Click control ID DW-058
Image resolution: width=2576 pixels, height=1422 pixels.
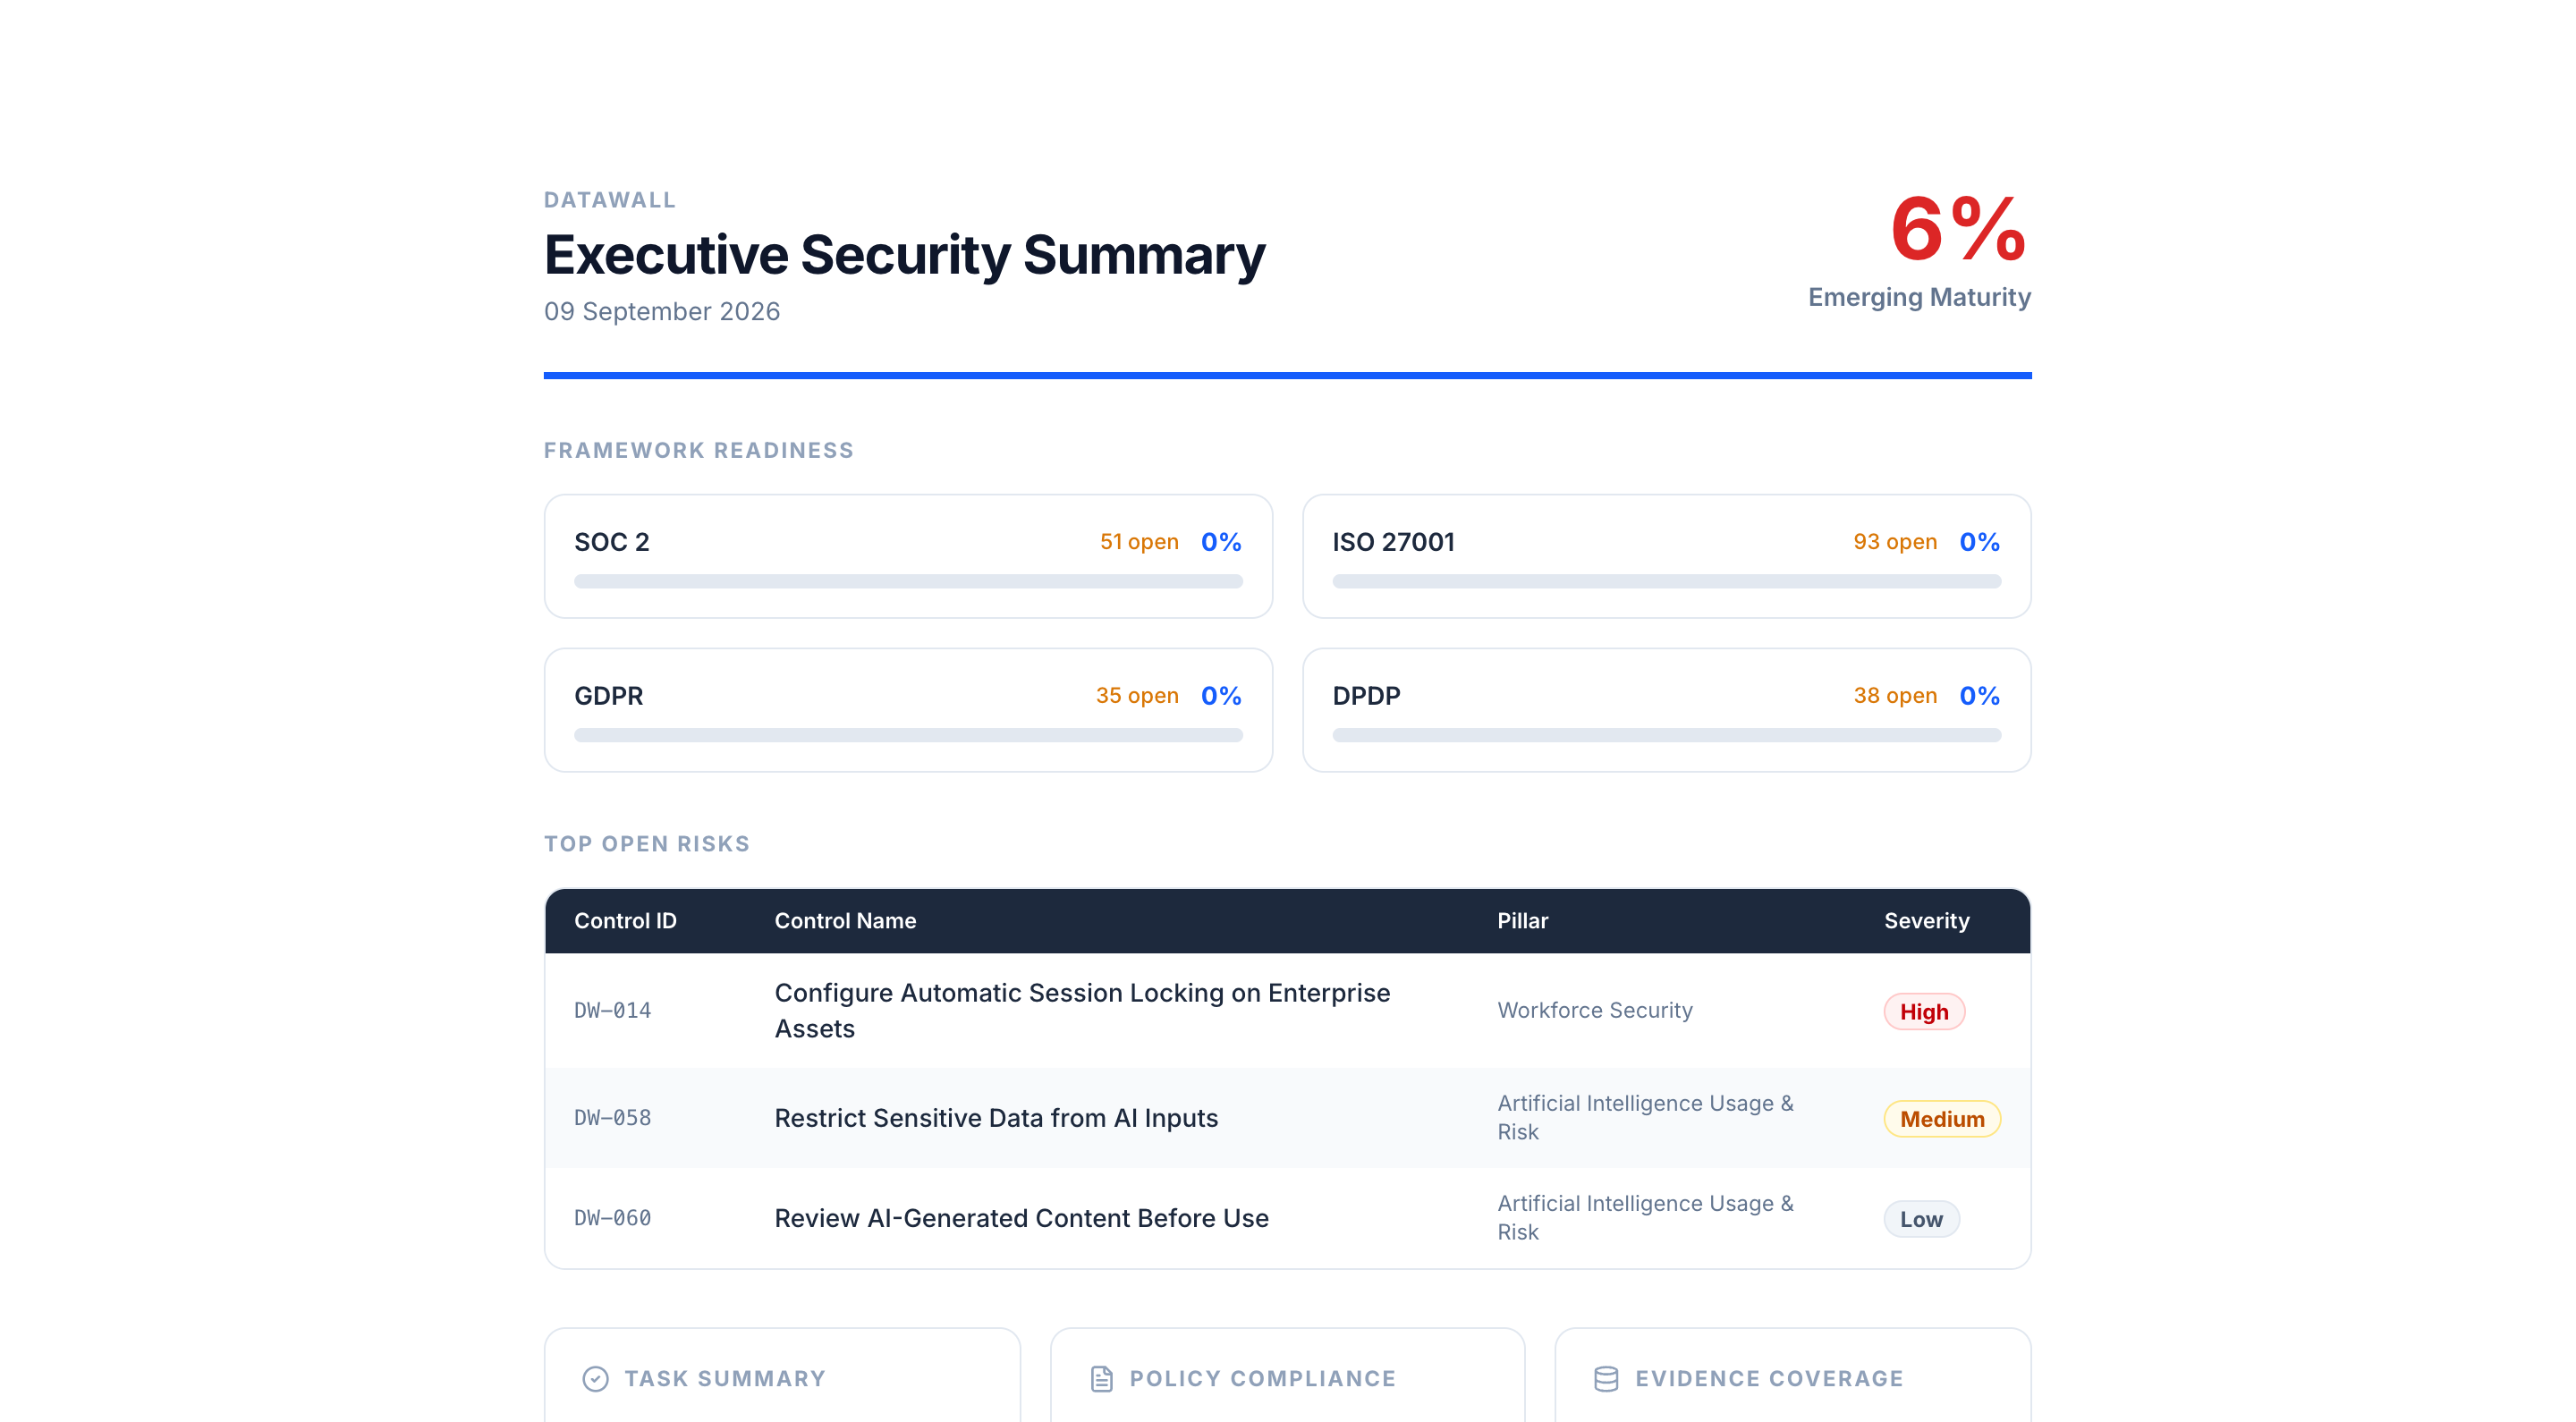tap(612, 1118)
